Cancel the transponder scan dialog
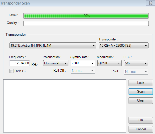This screenshot has width=155, height=134. (141, 129)
